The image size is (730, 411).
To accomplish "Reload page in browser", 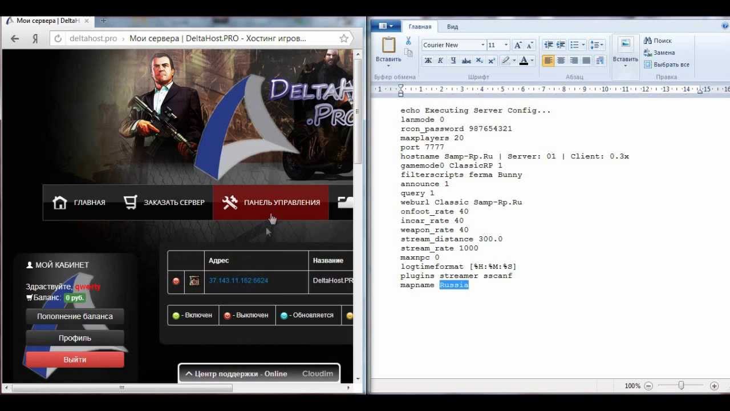I will [58, 39].
